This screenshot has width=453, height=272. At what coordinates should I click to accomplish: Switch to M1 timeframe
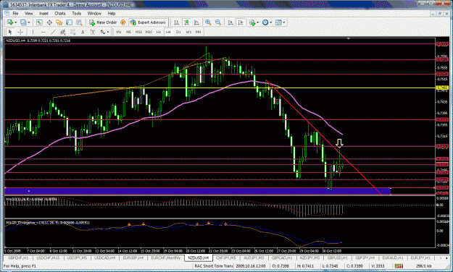point(119,32)
